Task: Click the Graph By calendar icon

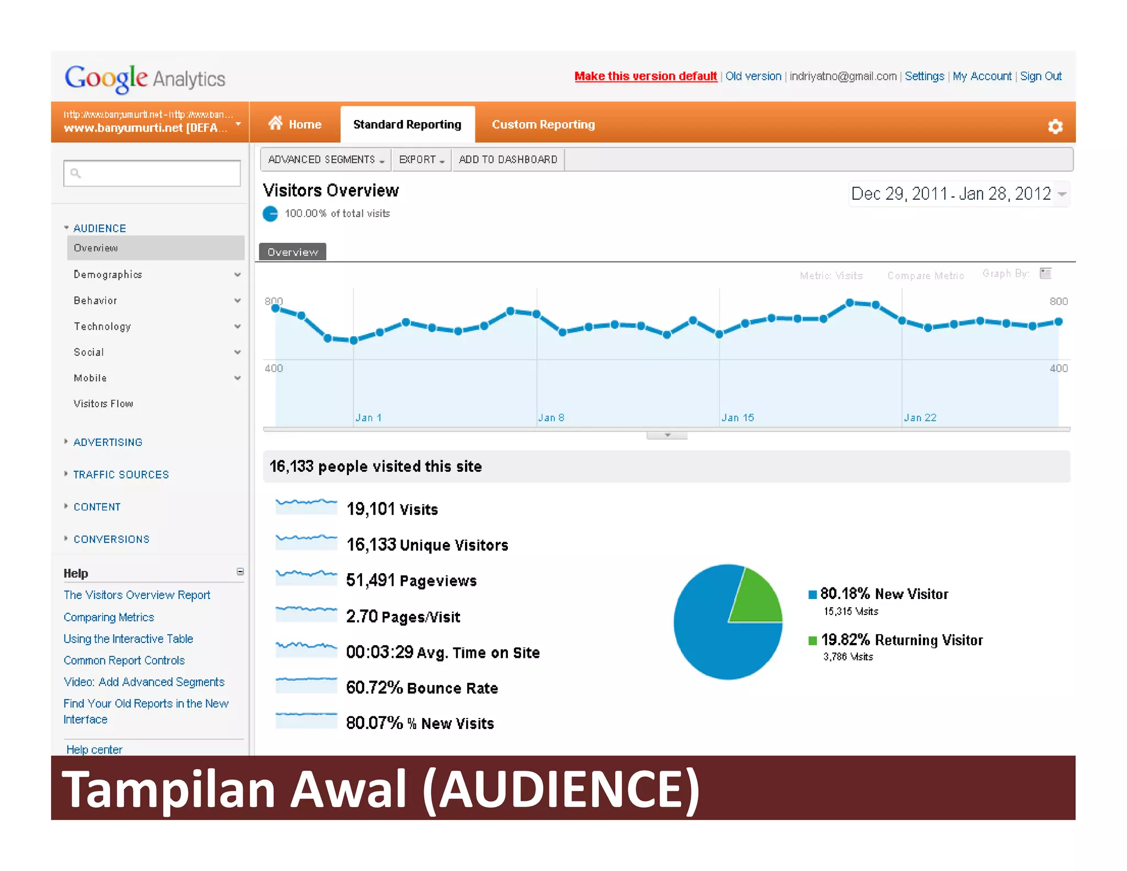Action: pos(1046,273)
